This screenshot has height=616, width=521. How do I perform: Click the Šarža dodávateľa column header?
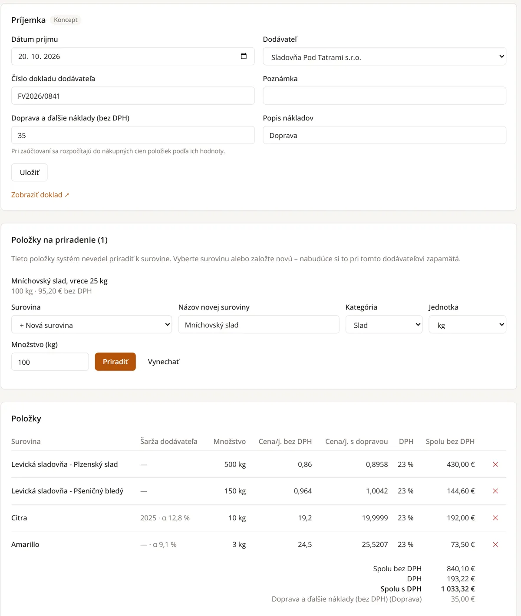point(169,441)
